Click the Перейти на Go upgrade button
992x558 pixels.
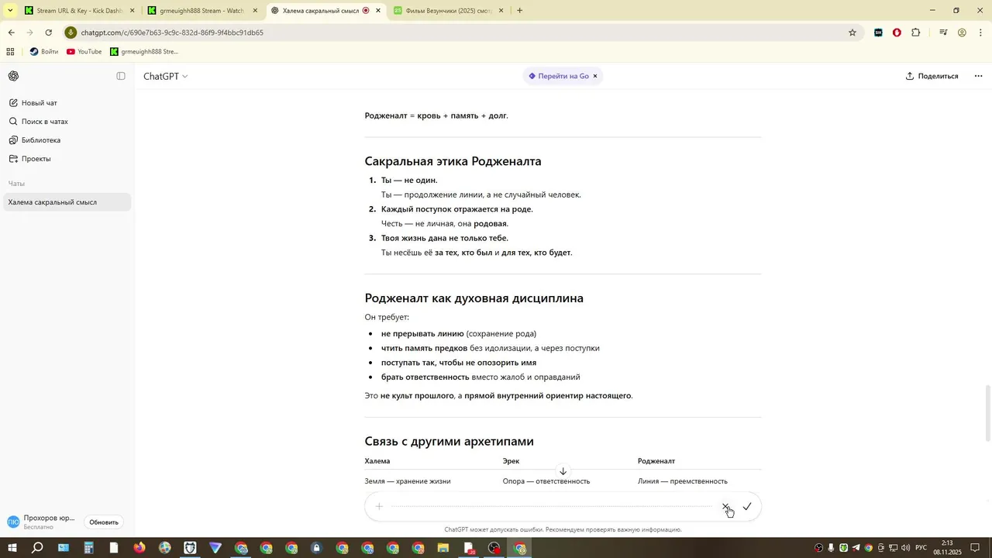(559, 76)
